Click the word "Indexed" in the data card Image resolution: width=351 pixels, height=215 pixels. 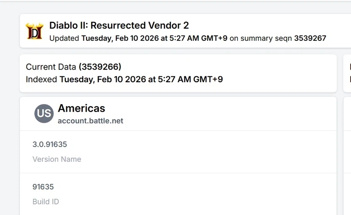pos(41,79)
